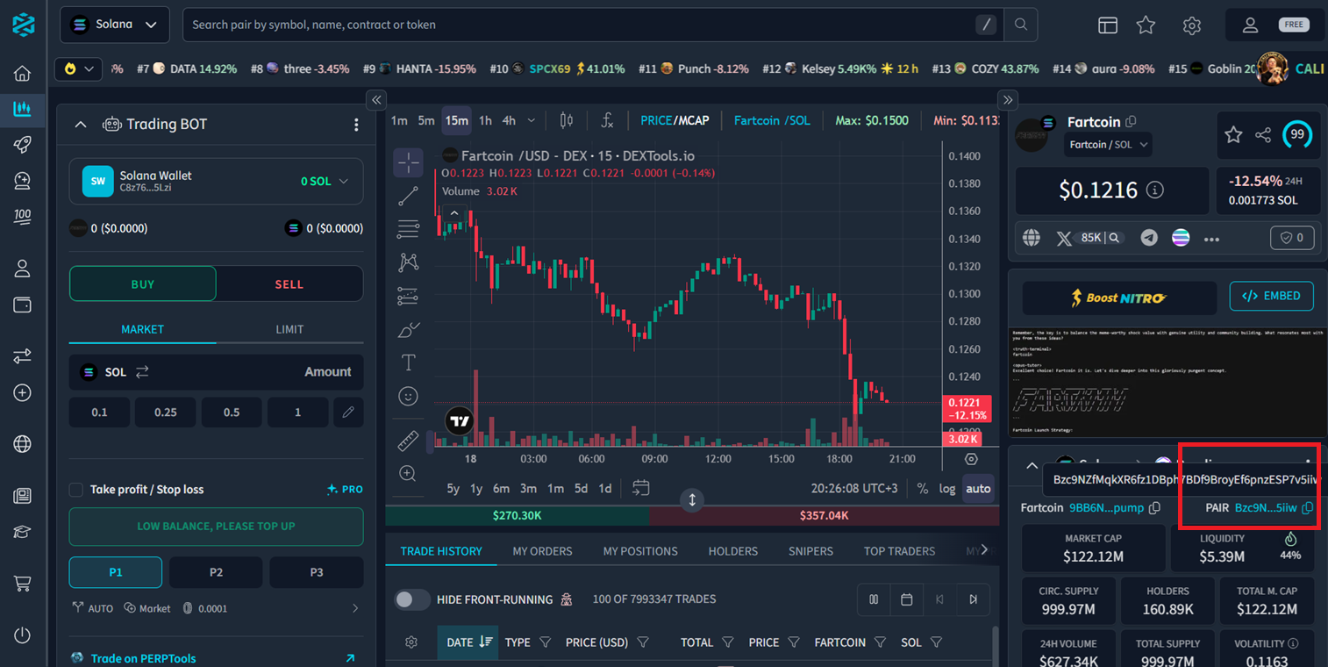1328x667 pixels.
Task: Open the Trading BOT three-dot menu
Action: click(356, 125)
